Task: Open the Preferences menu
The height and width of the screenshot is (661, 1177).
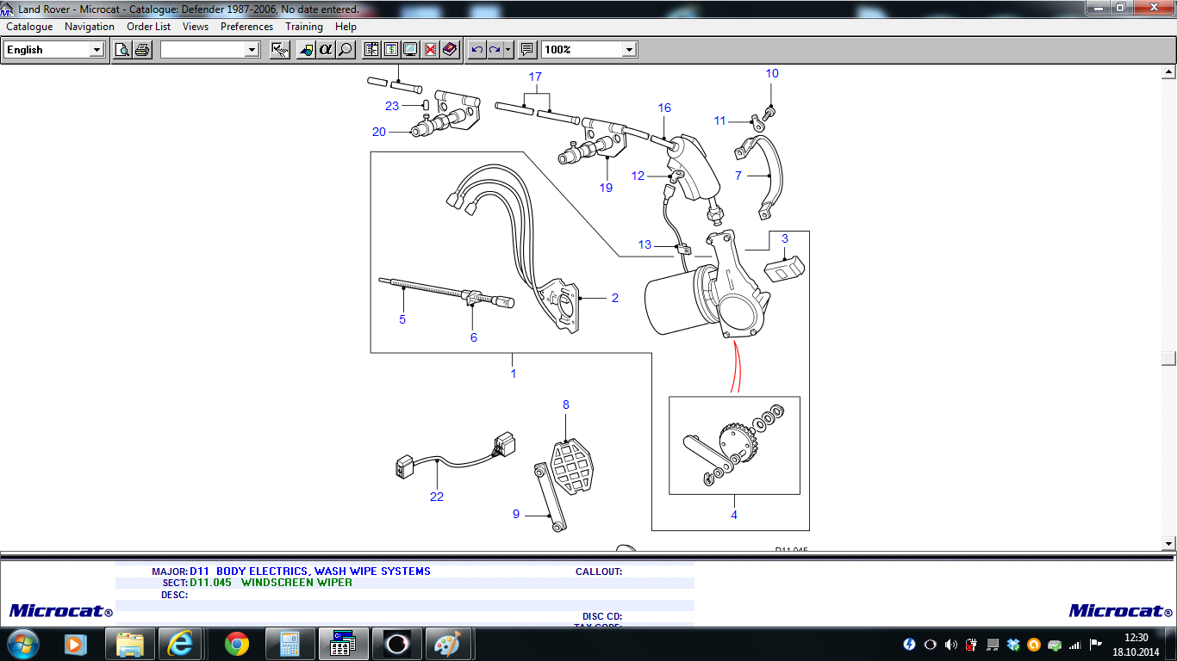Action: coord(246,27)
